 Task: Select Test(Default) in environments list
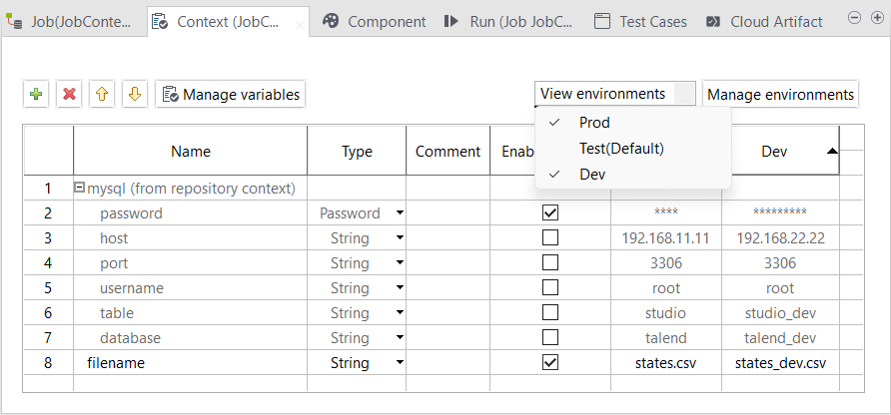(621, 148)
